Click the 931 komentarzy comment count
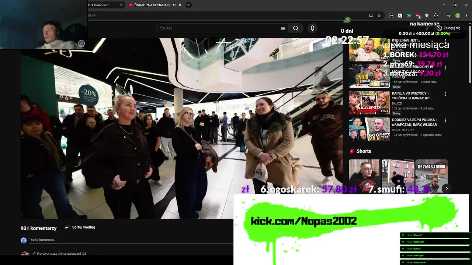The height and width of the screenshot is (265, 472). [x=39, y=228]
